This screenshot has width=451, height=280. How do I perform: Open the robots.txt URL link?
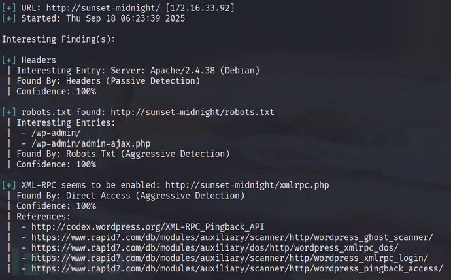point(192,113)
